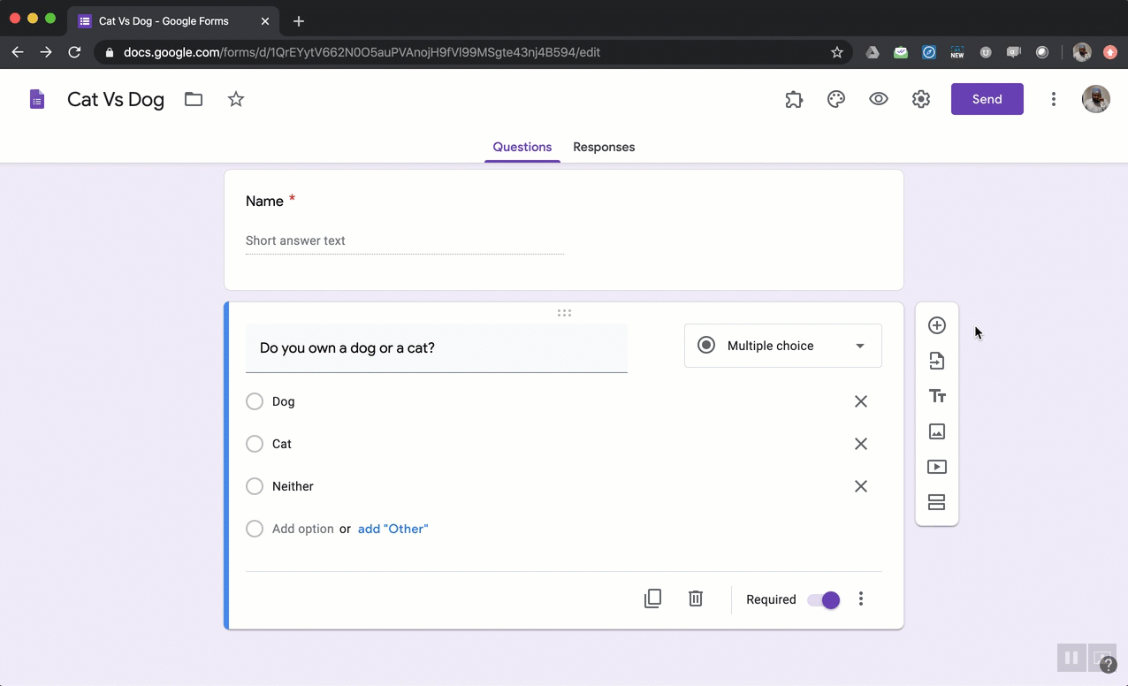Insert an image using the sidebar icon
The height and width of the screenshot is (686, 1128).
point(937,431)
